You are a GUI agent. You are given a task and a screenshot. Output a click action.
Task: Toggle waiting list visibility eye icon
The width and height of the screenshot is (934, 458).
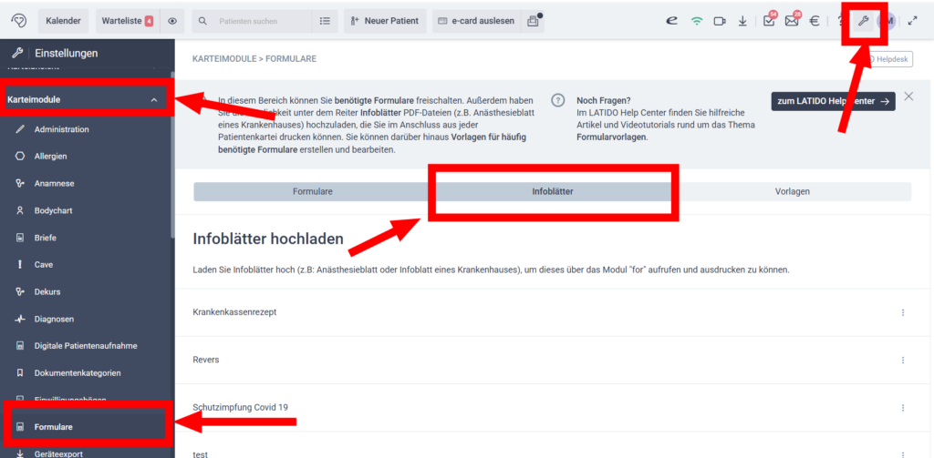tap(172, 21)
